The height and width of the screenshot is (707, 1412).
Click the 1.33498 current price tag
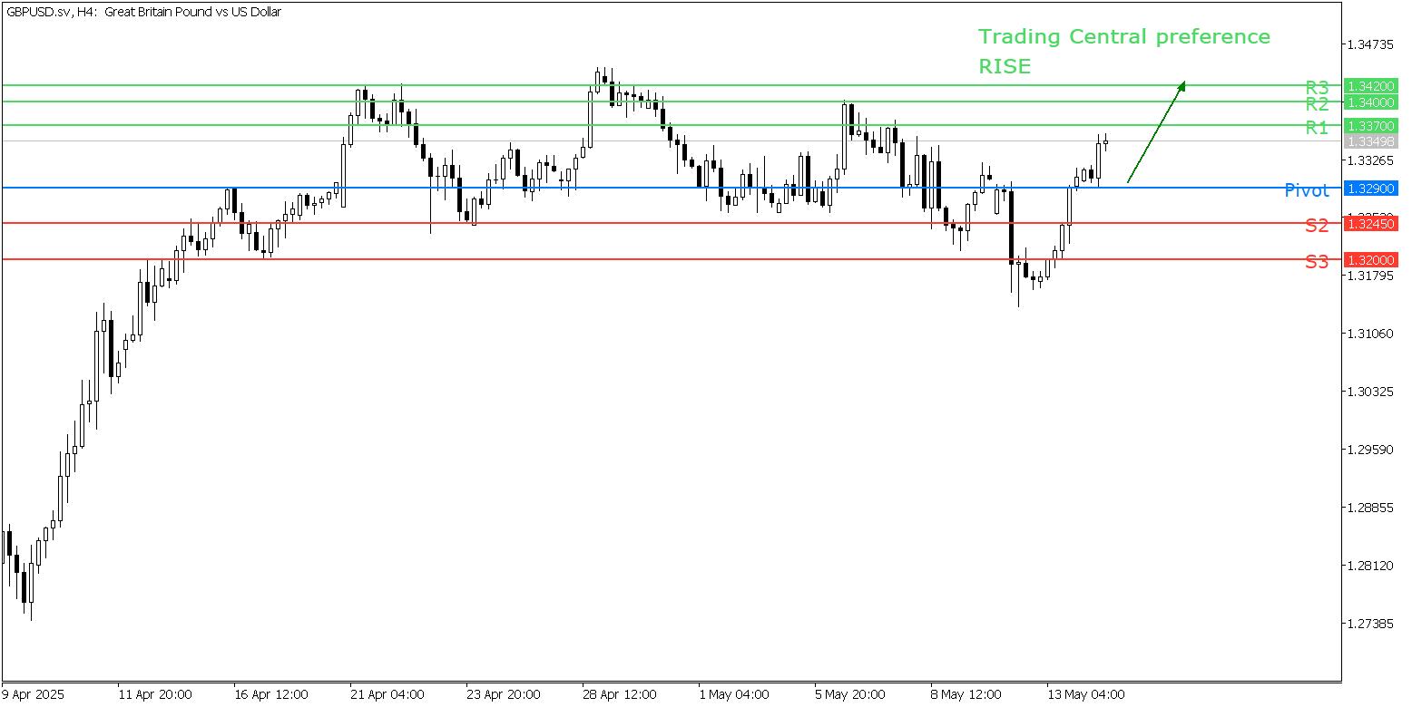tap(1371, 141)
